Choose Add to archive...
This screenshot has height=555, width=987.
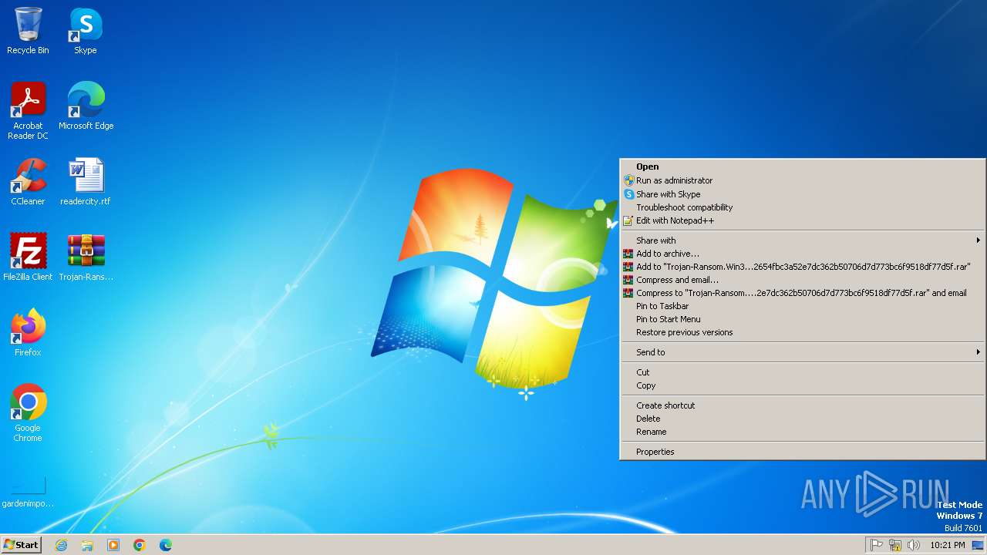click(x=802, y=254)
